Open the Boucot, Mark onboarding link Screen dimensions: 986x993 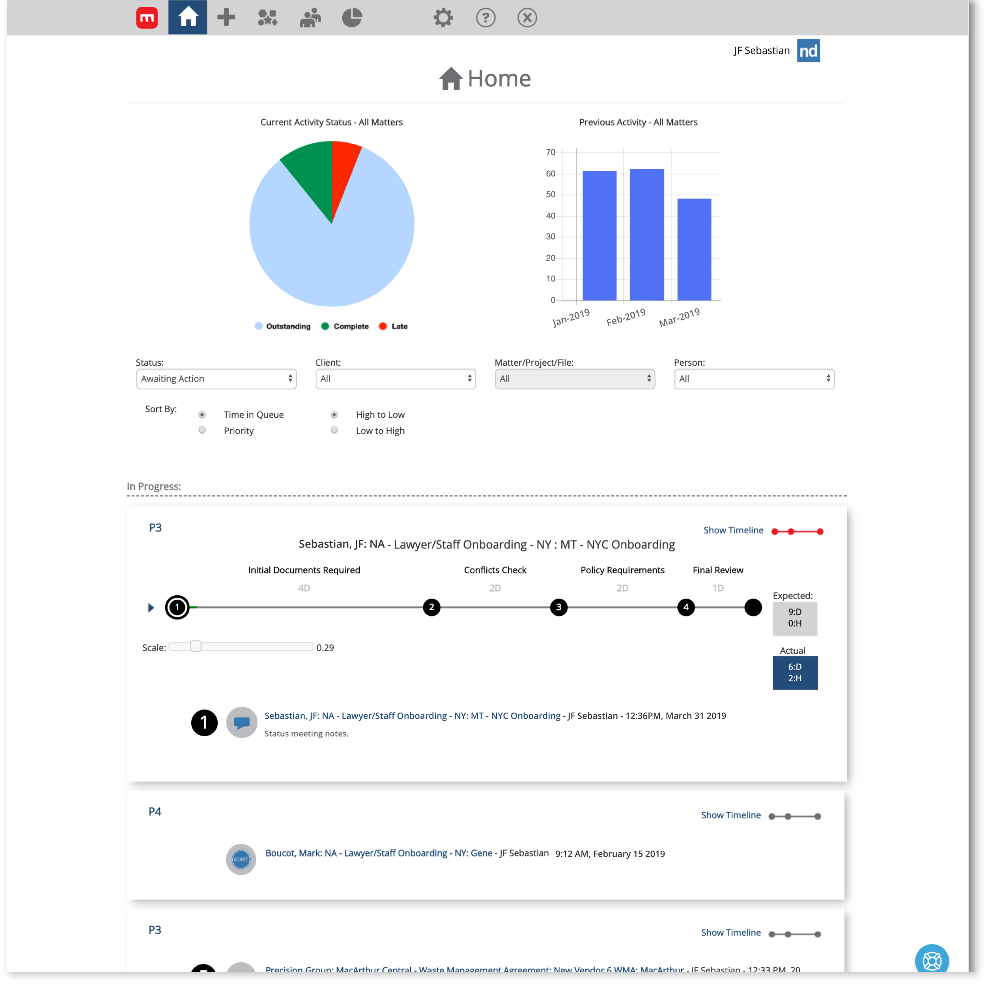pyautogui.click(x=379, y=853)
